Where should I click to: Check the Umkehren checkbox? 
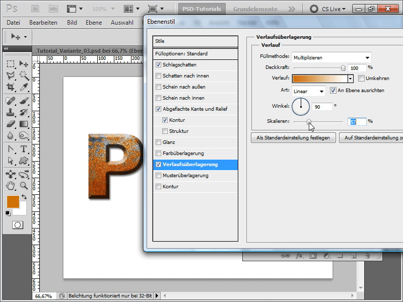361,79
